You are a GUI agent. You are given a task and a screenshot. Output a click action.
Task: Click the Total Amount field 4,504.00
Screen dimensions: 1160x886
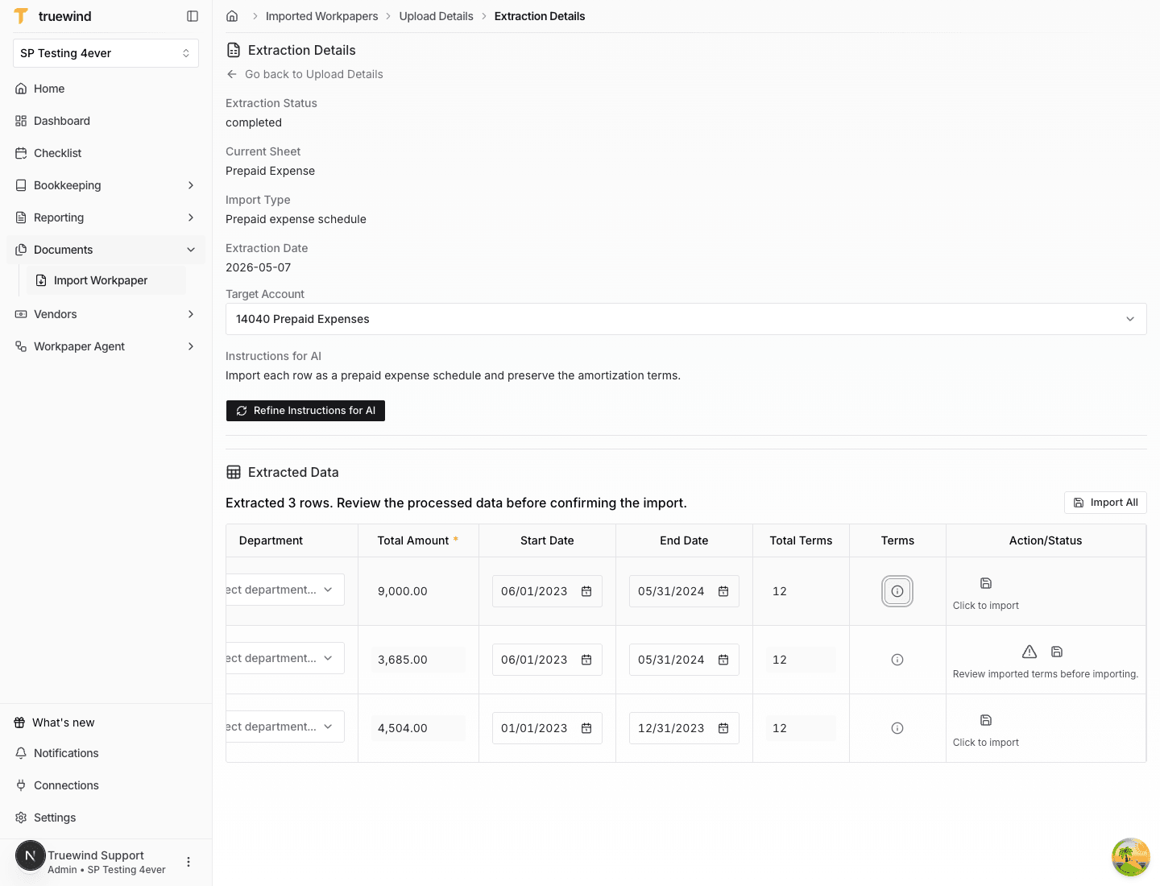(x=418, y=728)
